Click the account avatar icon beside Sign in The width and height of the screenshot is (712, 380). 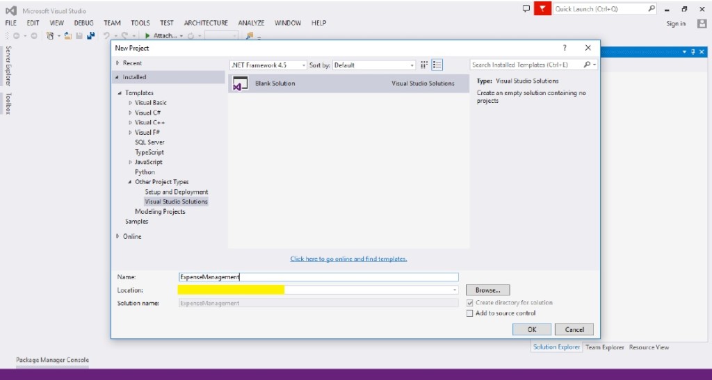(702, 24)
